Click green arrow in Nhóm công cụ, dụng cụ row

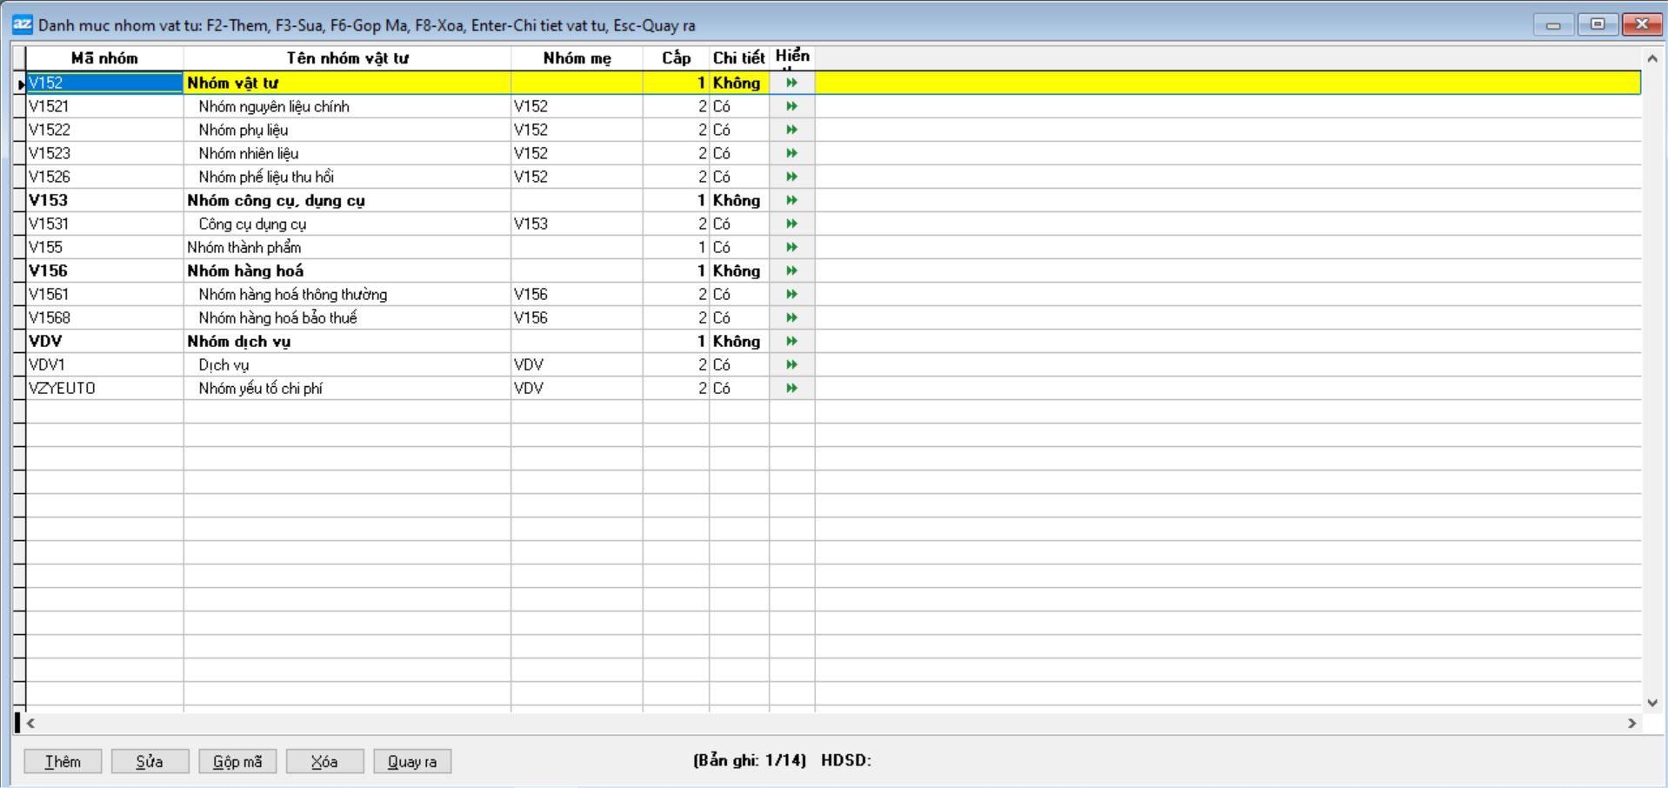tap(791, 200)
